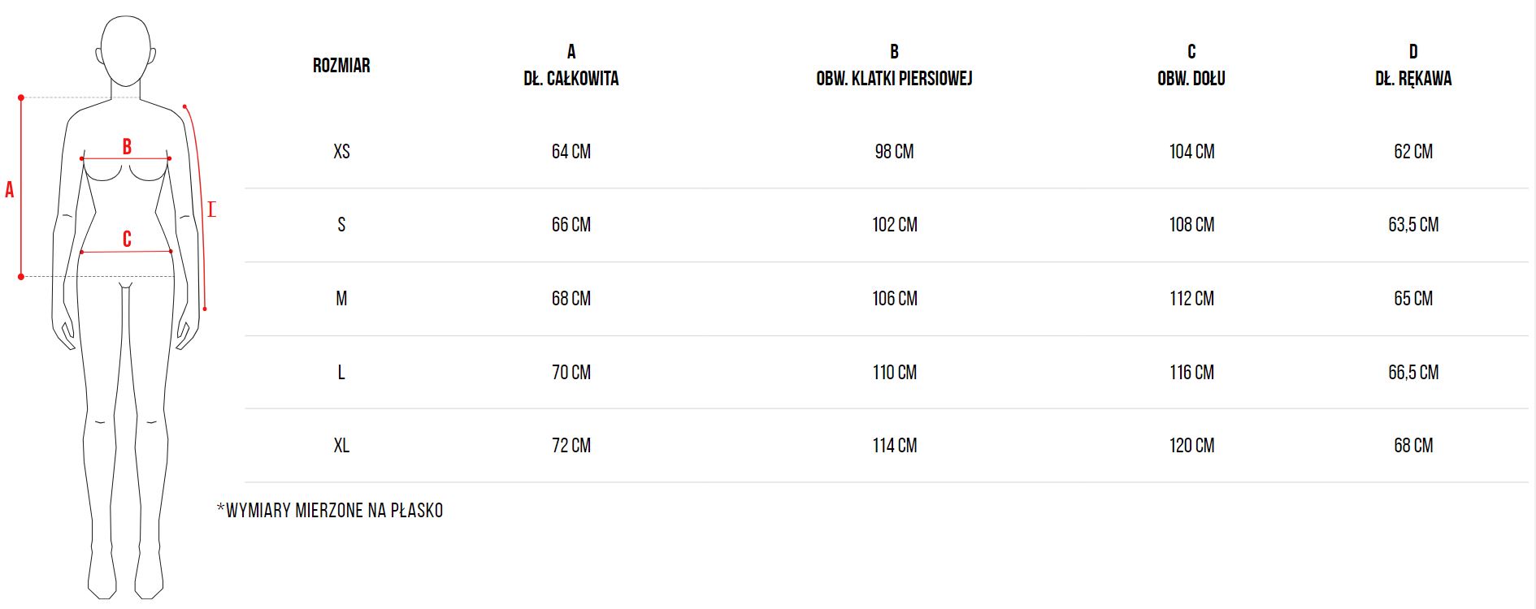1536x609 pixels.
Task: Pick the M size row label
Action: [341, 299]
